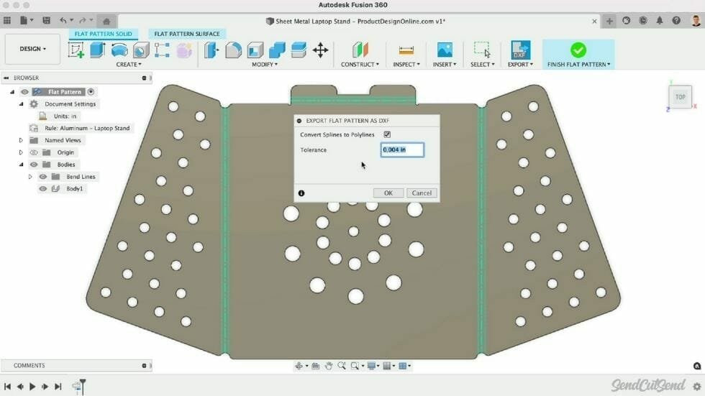705x396 pixels.
Task: Click the Create Sketch icon
Action: coord(76,50)
